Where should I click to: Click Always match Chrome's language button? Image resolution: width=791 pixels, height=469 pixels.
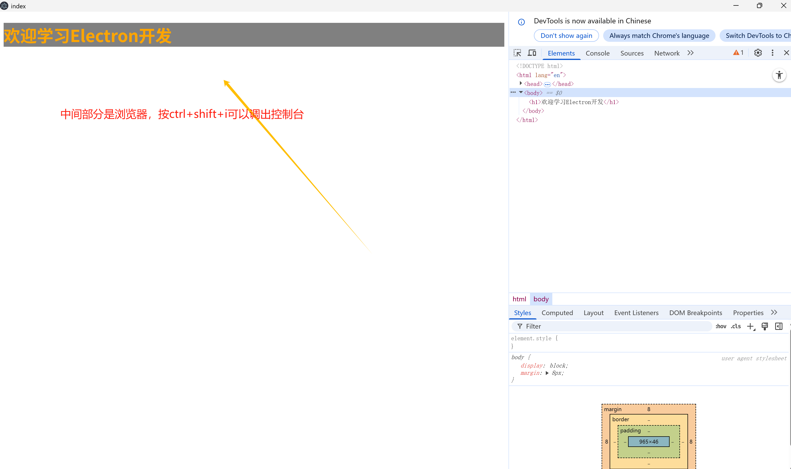659,36
